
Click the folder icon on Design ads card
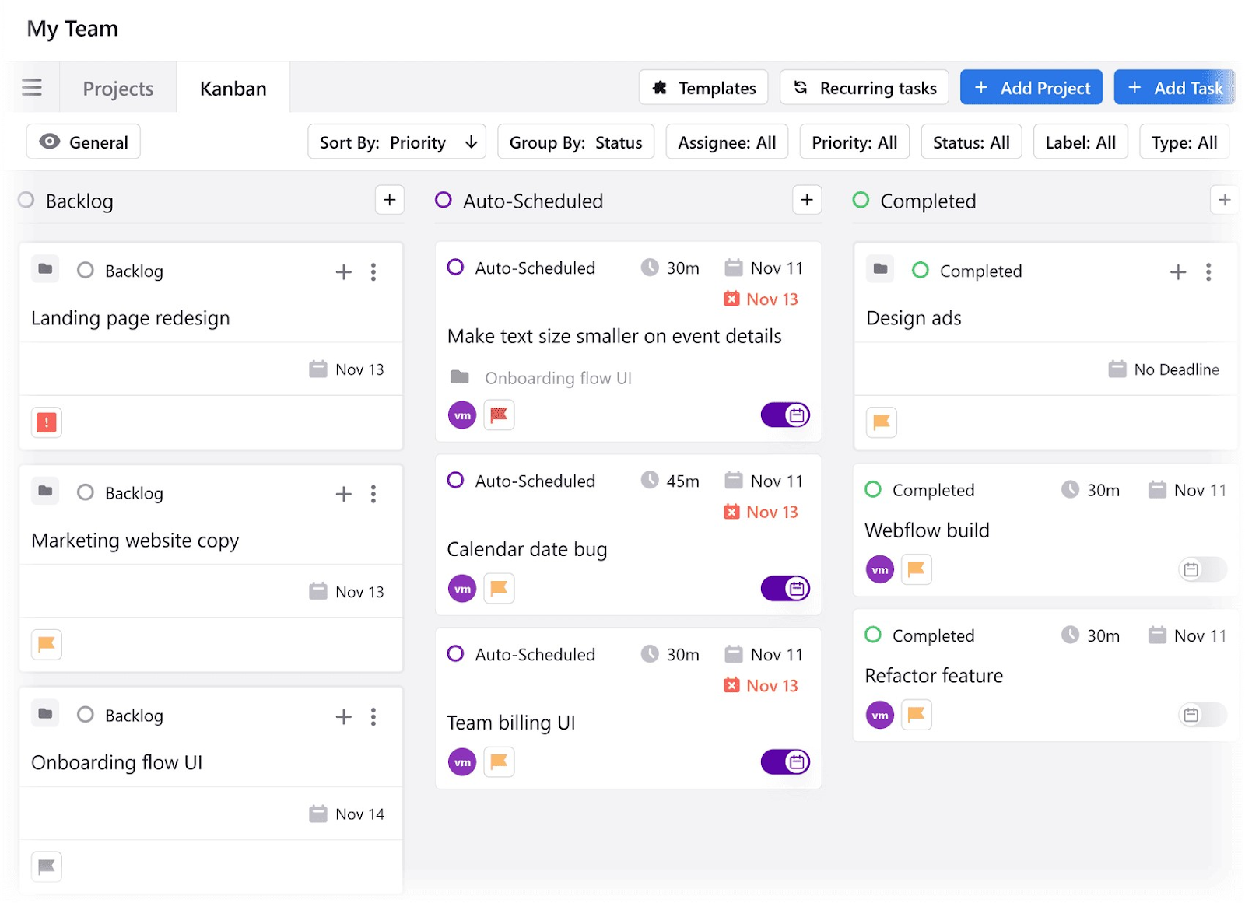pos(880,269)
